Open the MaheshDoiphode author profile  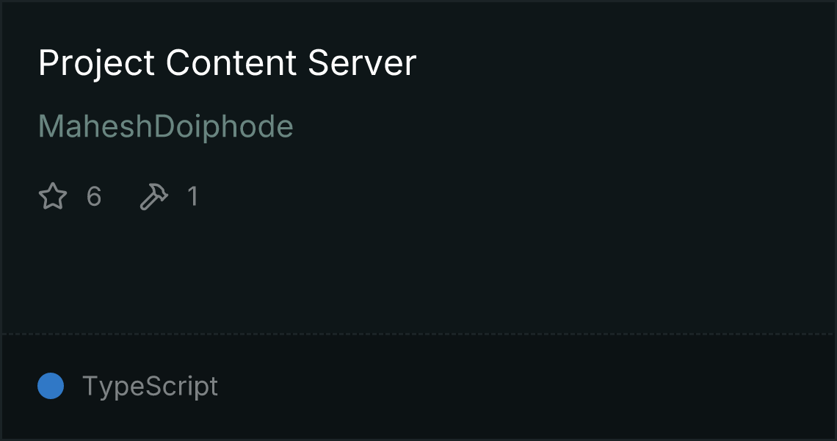point(165,126)
